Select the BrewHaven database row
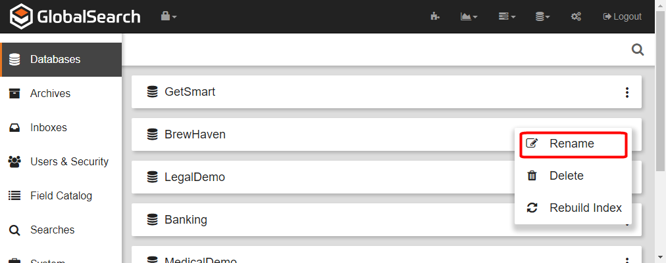This screenshot has height=263, width=666. click(x=195, y=134)
